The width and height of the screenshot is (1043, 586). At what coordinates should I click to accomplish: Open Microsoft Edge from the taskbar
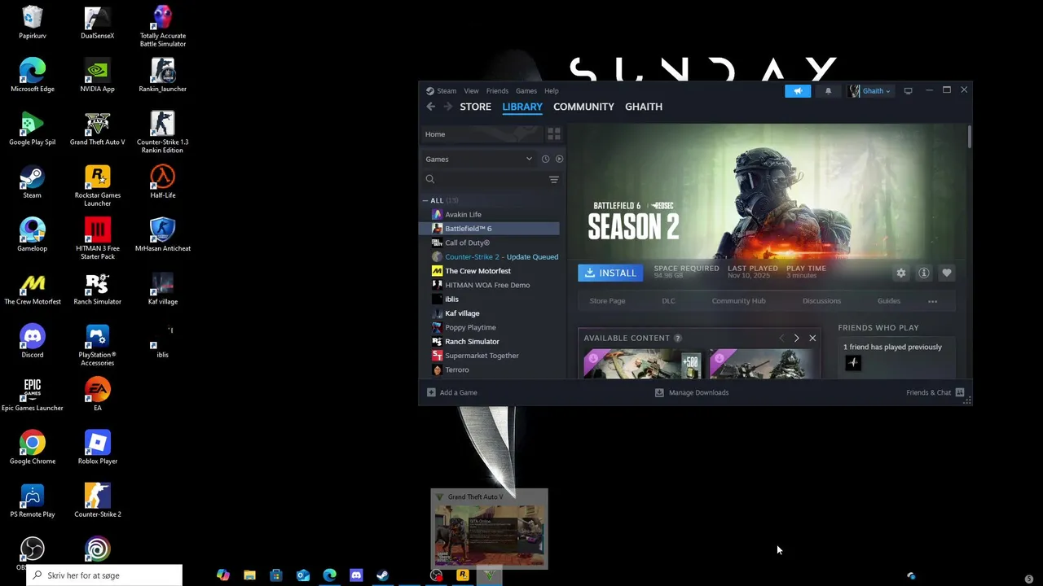pos(329,575)
